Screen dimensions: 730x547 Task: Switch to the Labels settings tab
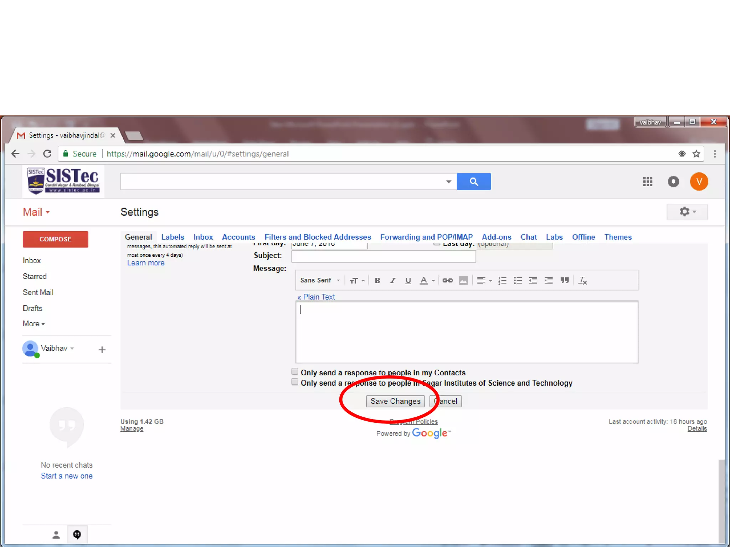(x=173, y=237)
